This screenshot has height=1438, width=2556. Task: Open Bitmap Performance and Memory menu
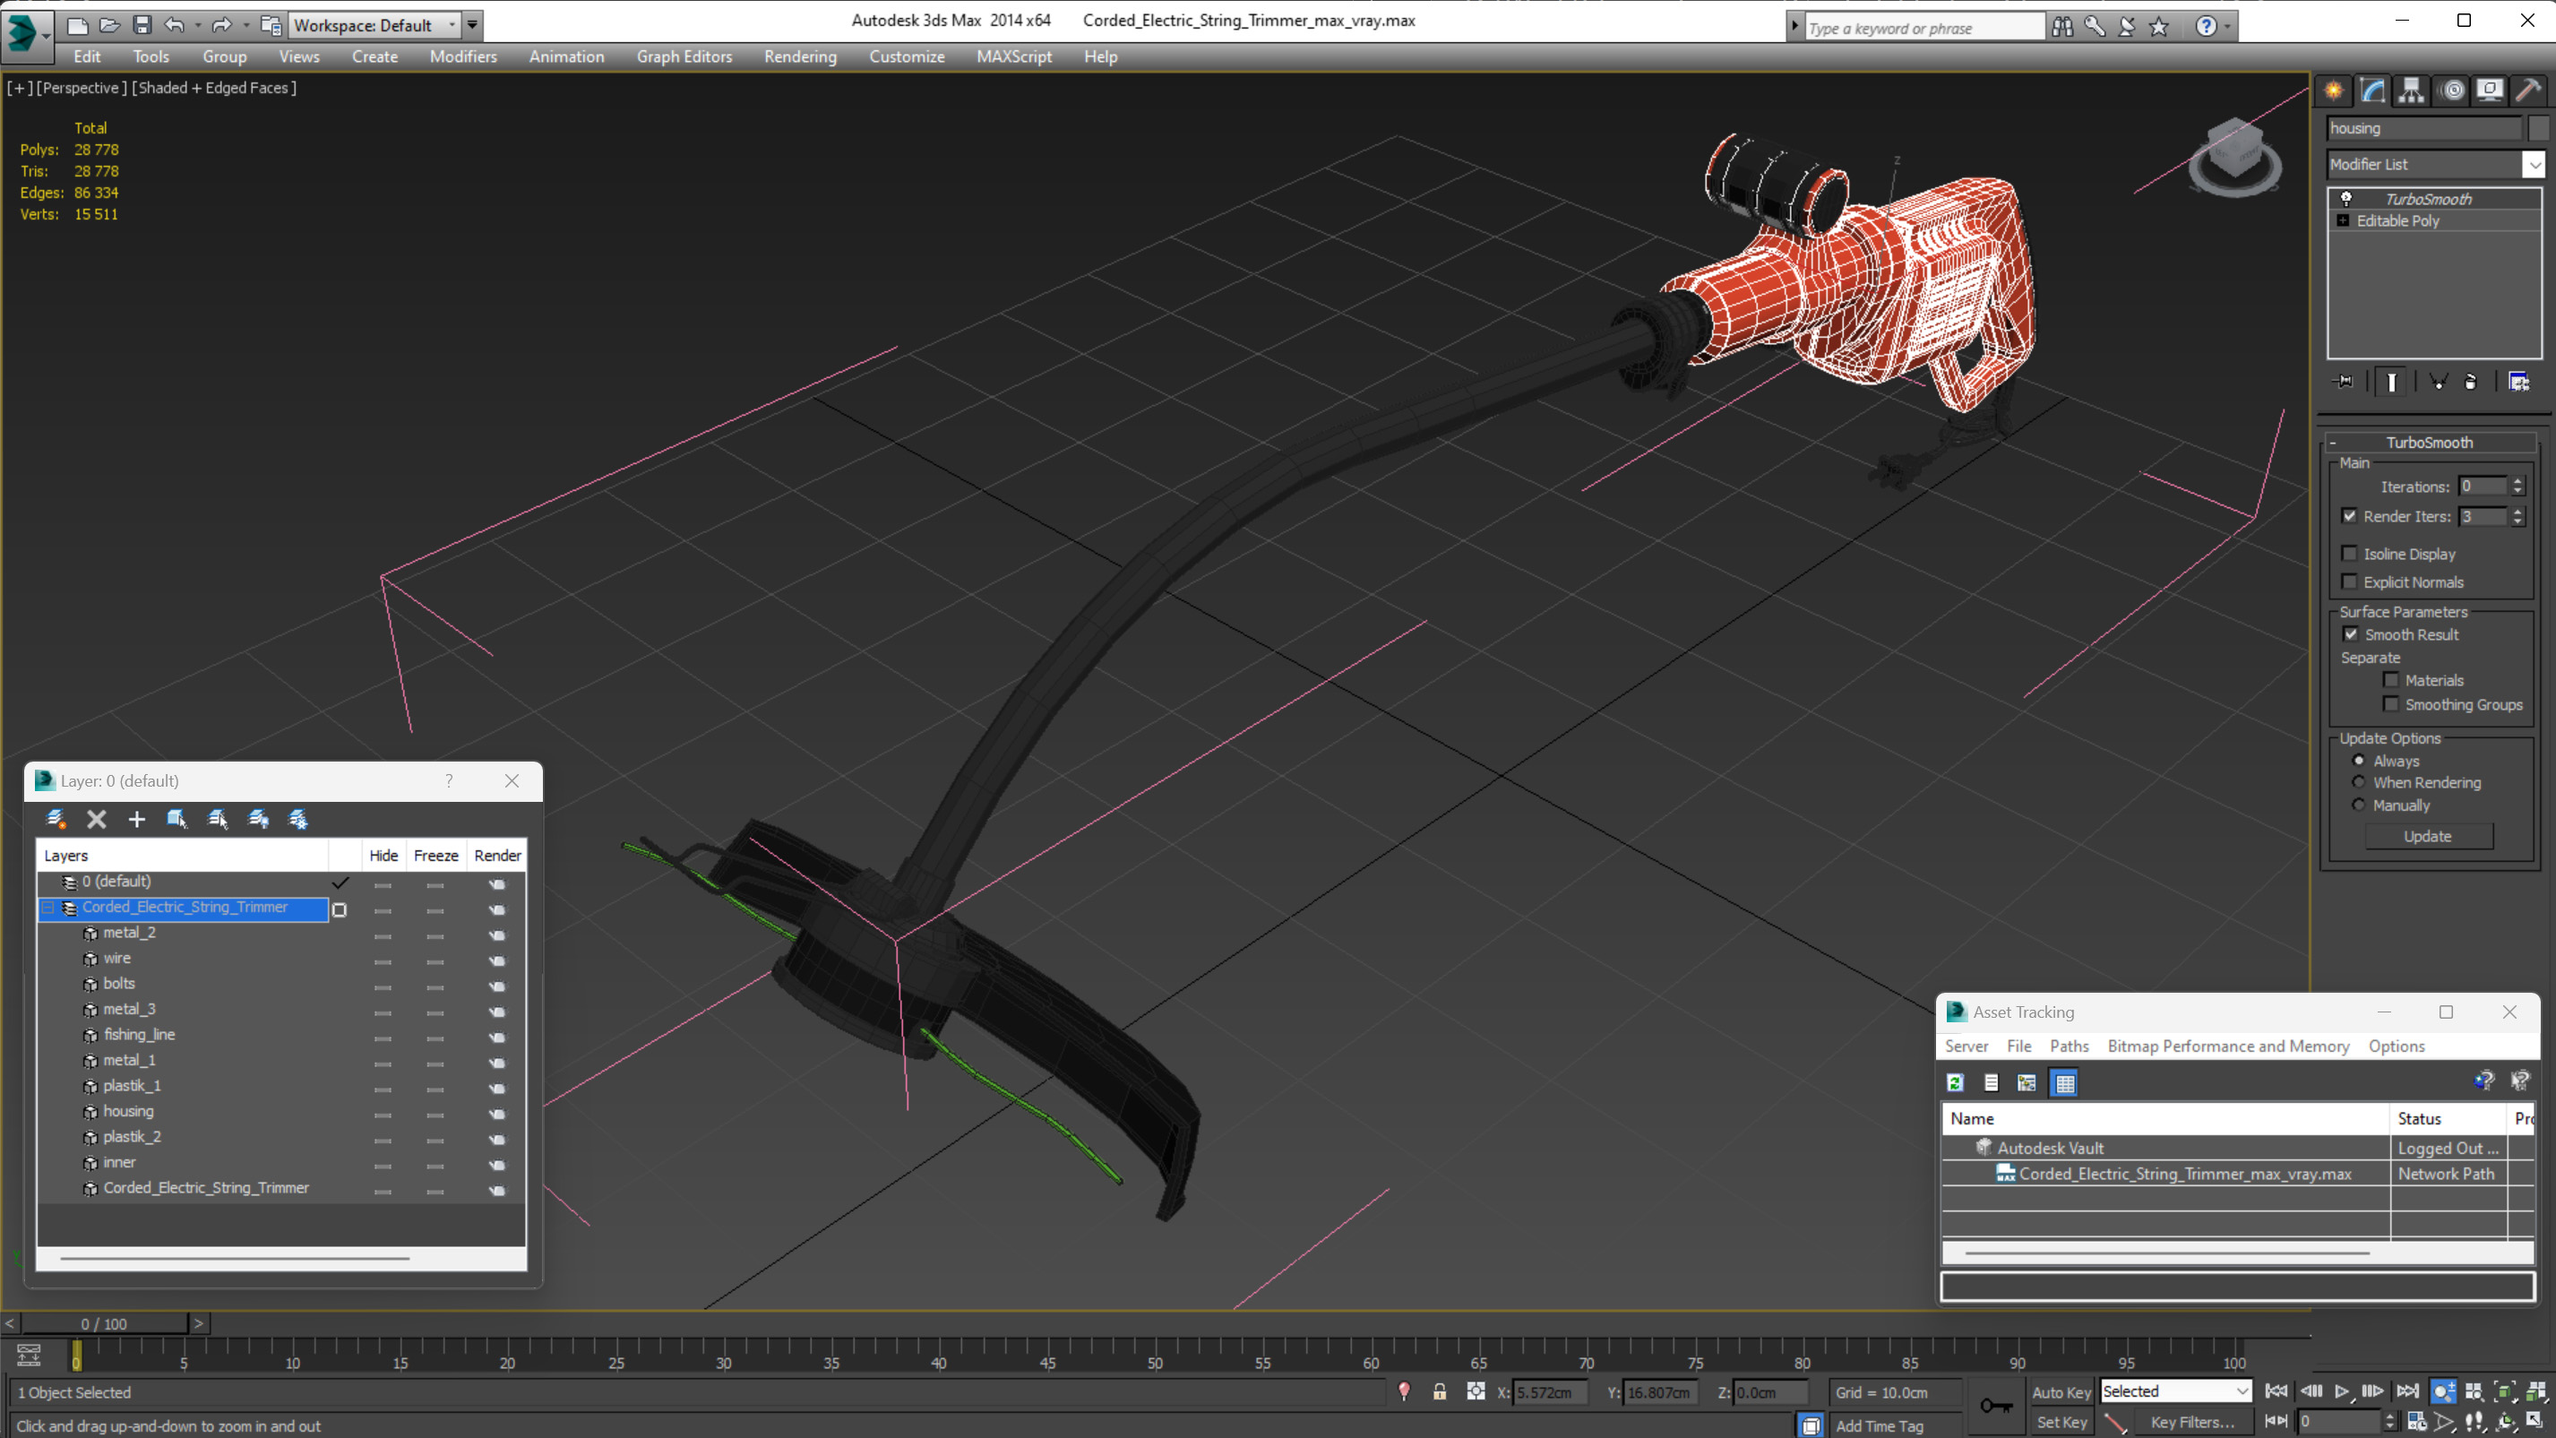pyautogui.click(x=2229, y=1046)
